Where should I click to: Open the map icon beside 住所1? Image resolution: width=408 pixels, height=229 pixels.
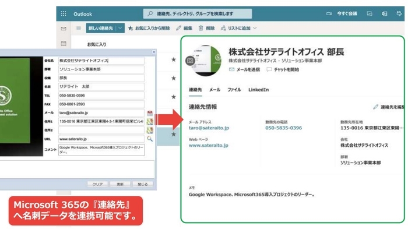[150, 122]
